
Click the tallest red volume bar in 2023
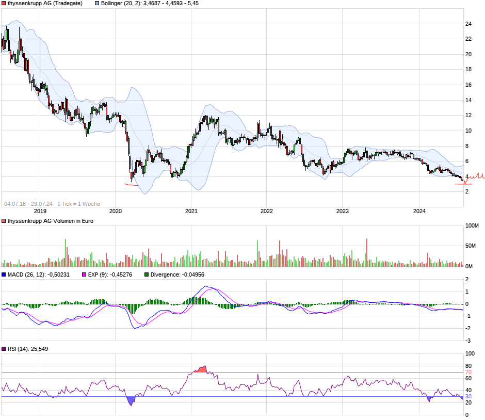(x=367, y=252)
